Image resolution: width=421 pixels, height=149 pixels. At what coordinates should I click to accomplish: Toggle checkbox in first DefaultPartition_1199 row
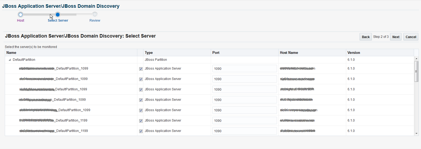141,121
